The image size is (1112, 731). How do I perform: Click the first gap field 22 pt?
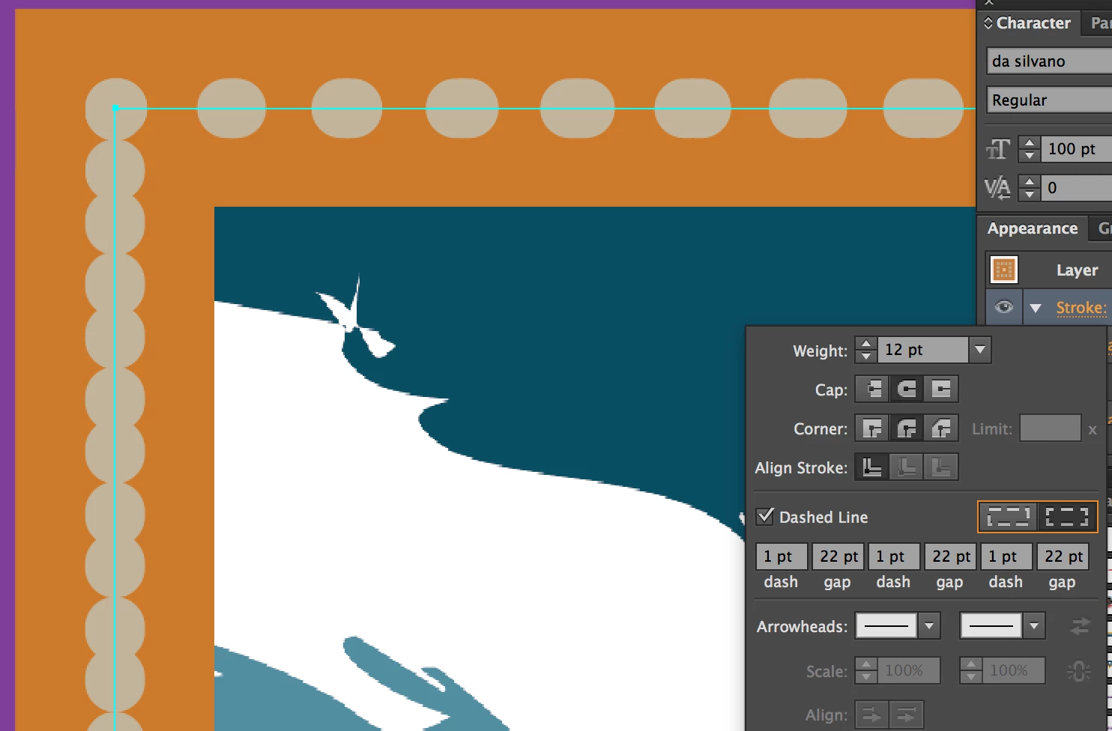(x=838, y=556)
